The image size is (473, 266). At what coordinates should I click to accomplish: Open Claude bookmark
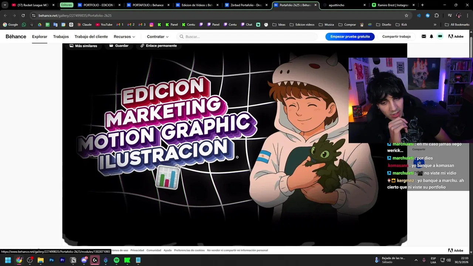coord(84,25)
